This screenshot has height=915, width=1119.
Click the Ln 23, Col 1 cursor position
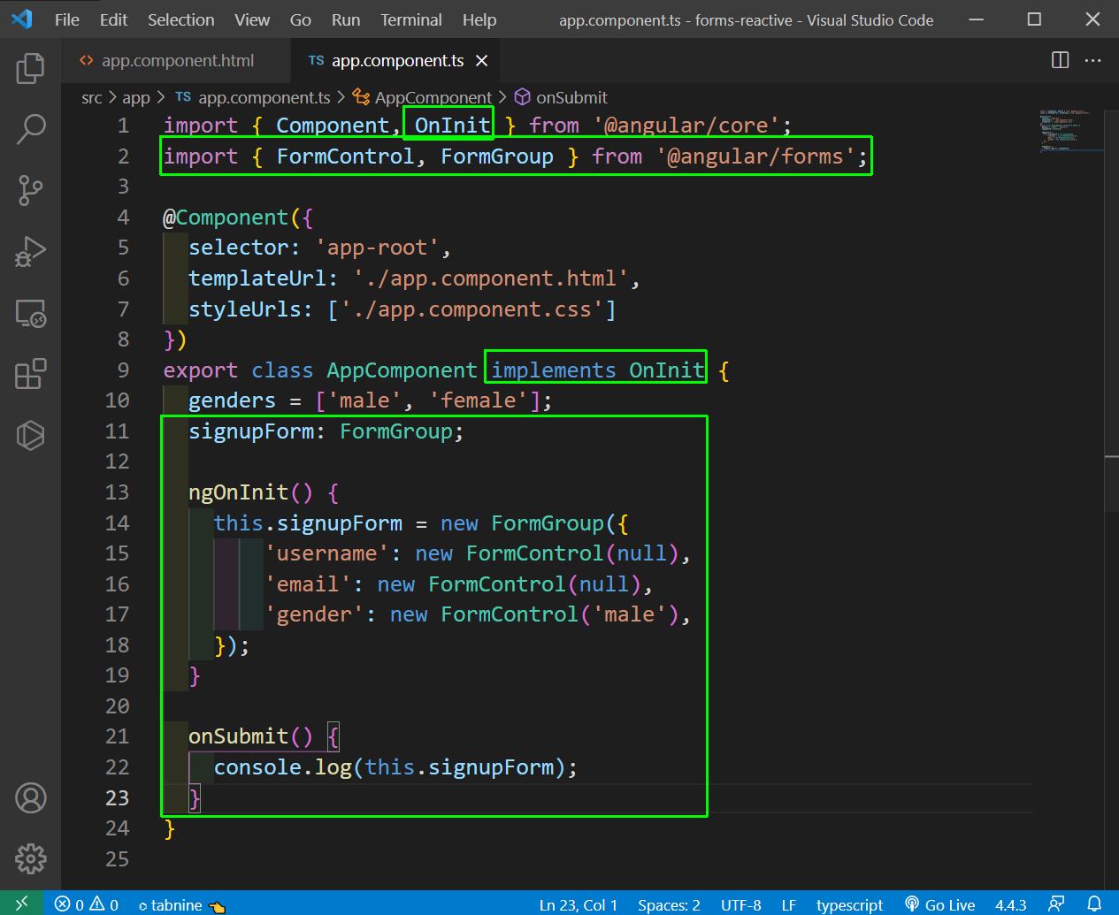click(x=579, y=904)
